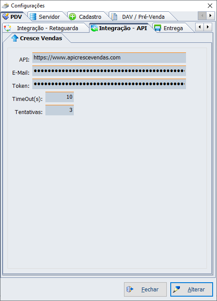Focus the API URL field
Viewport: 217px width, 301px height.
pos(109,58)
